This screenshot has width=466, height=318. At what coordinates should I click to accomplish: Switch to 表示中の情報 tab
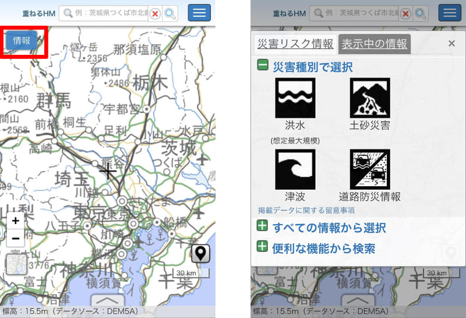point(374,44)
